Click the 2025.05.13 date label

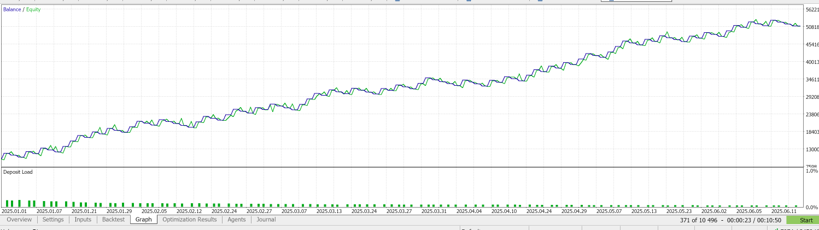644,211
